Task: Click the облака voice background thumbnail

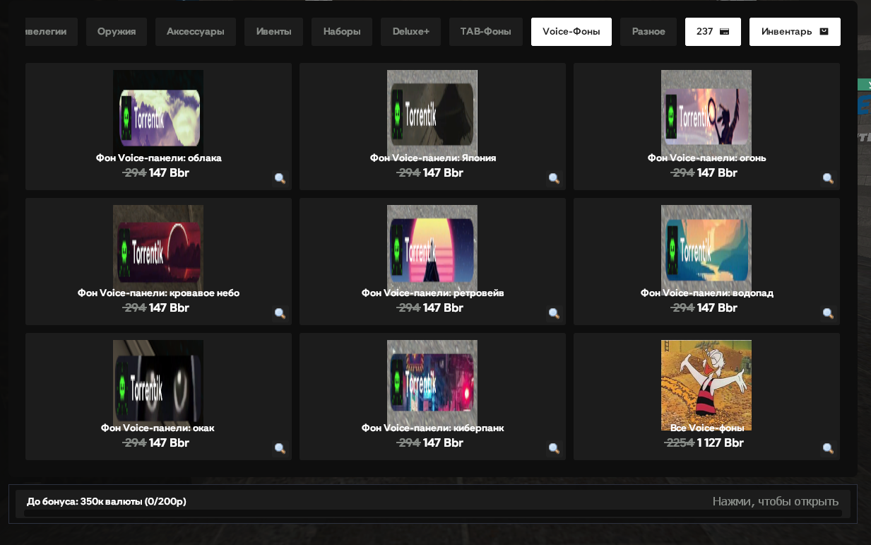Action: [158, 115]
